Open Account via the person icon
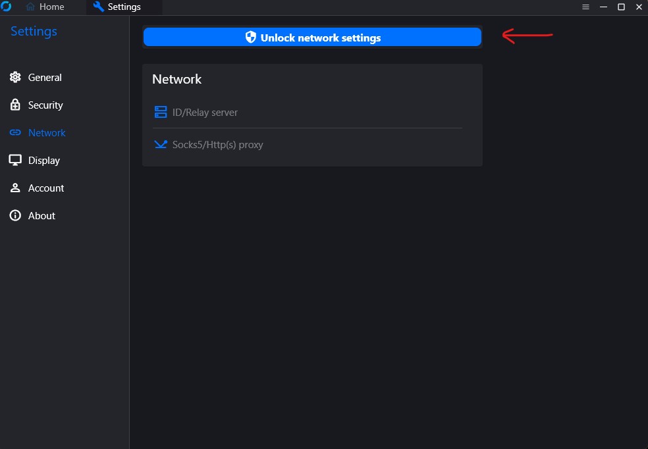648x449 pixels. pos(15,188)
